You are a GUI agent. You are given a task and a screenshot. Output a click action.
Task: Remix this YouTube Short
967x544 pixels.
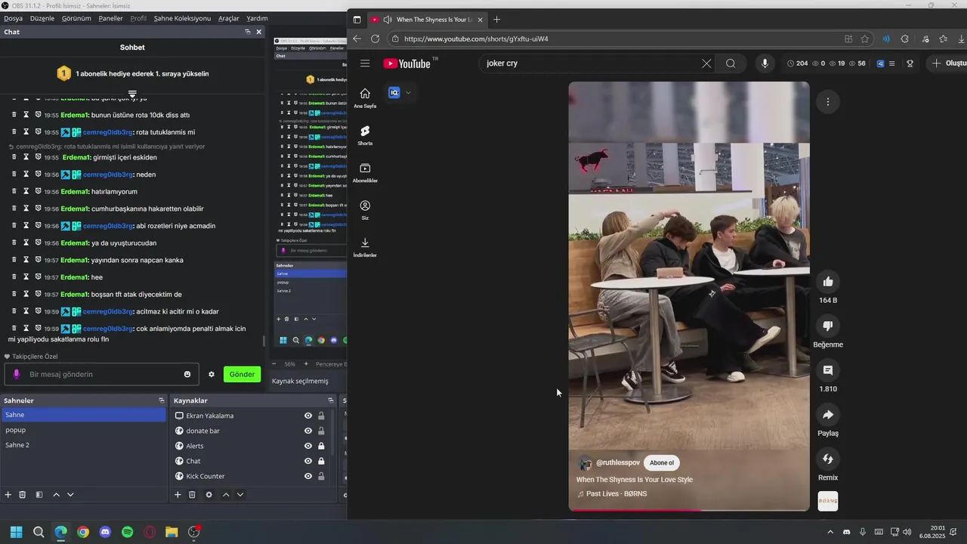click(x=828, y=459)
